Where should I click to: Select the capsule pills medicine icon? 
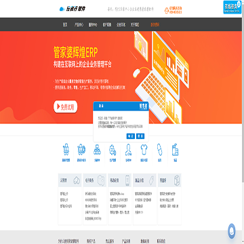[x=159, y=150]
